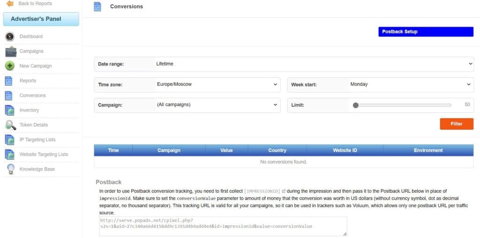Click the Knowledge Base lightbulb icon
This screenshot has height=238, width=480.
click(11, 169)
